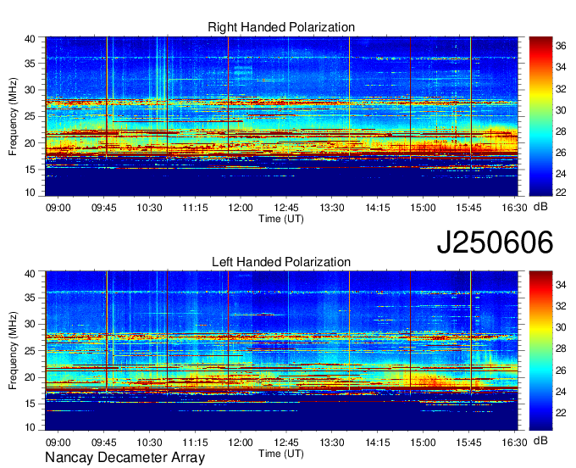Click the 'Nancay Decameter Array' caption
576x468 pixels.
tap(125, 458)
